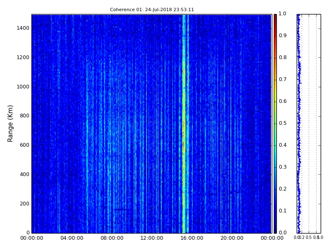This screenshot has width=331, height=248.
Task: Click the 1.0 colorbar label
Action: [x=283, y=14]
